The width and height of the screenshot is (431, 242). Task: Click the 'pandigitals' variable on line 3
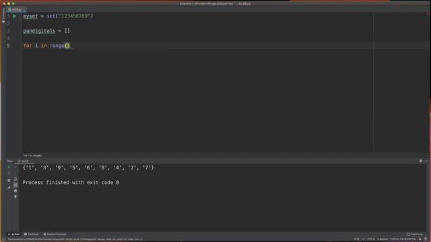[39, 31]
